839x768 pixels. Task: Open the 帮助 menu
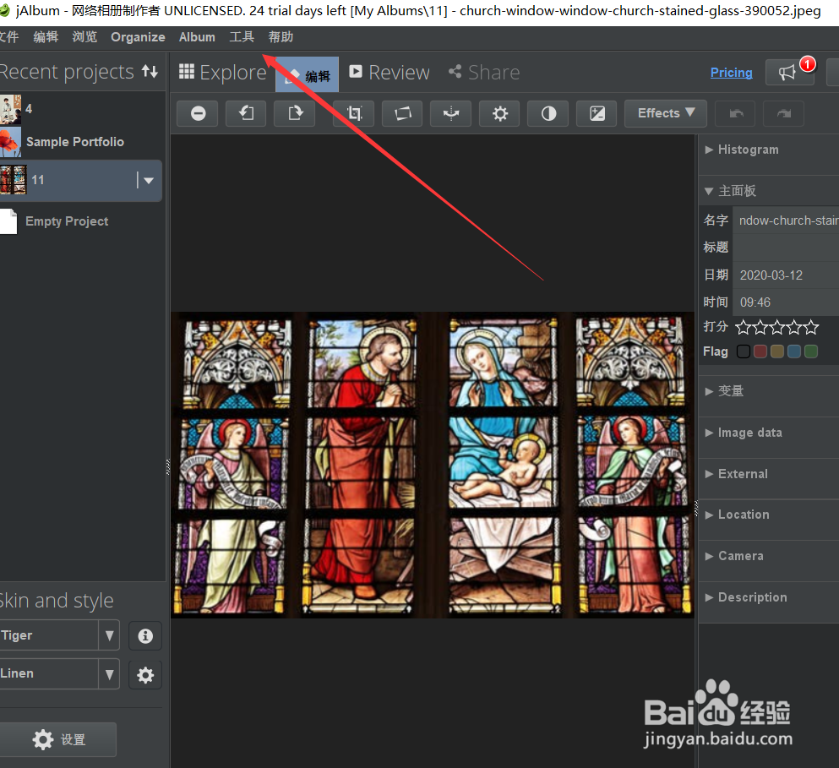281,37
